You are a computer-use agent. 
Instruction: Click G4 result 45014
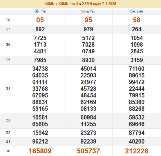click(x=88, y=69)
